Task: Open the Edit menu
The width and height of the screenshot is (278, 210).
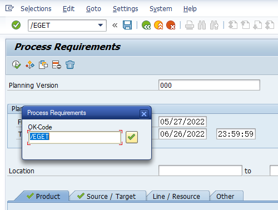Action: [x=68, y=9]
